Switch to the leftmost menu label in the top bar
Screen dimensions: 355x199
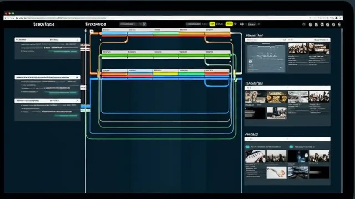click(x=44, y=24)
